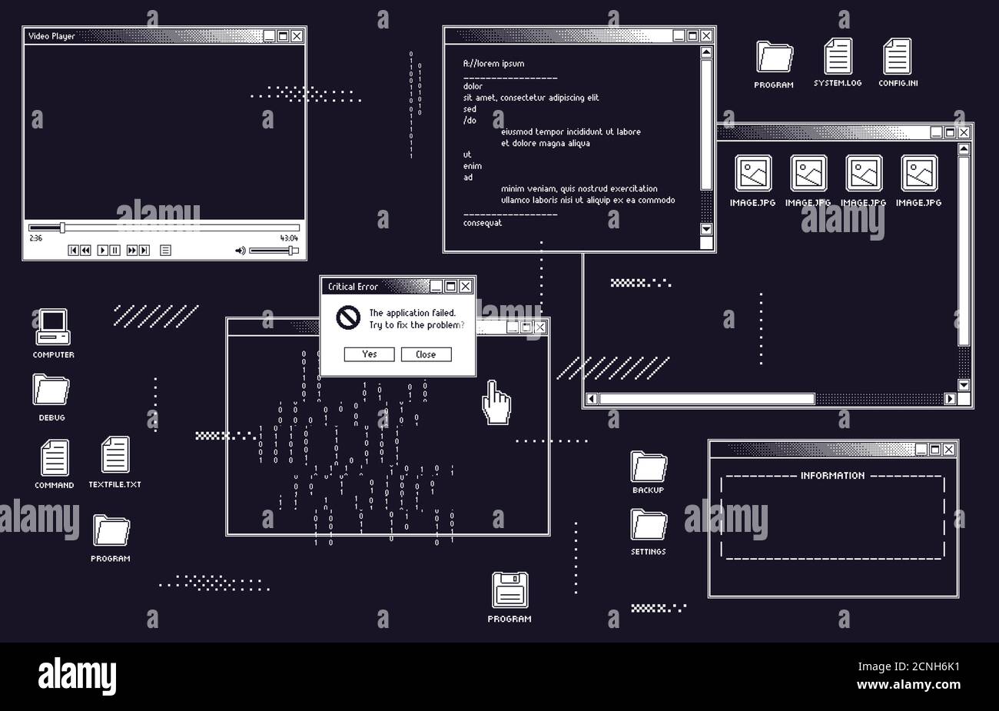Viewport: 999px width, 711px height.
Task: Click scroll up arrow in image files window
Action: [964, 149]
